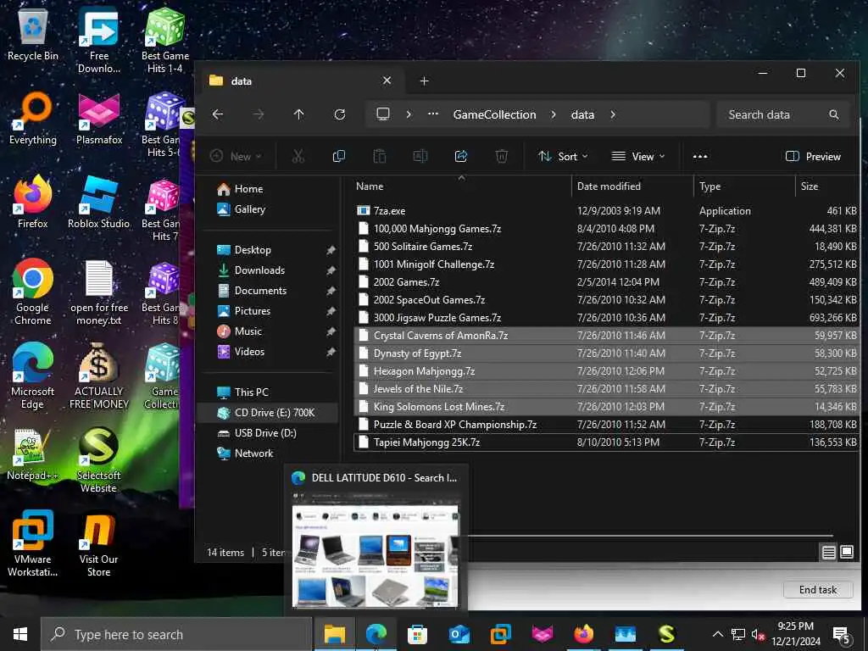
Task: Add a new Explorer tab
Action: coord(424,81)
